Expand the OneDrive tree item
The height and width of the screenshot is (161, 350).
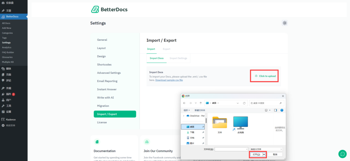point(184,116)
